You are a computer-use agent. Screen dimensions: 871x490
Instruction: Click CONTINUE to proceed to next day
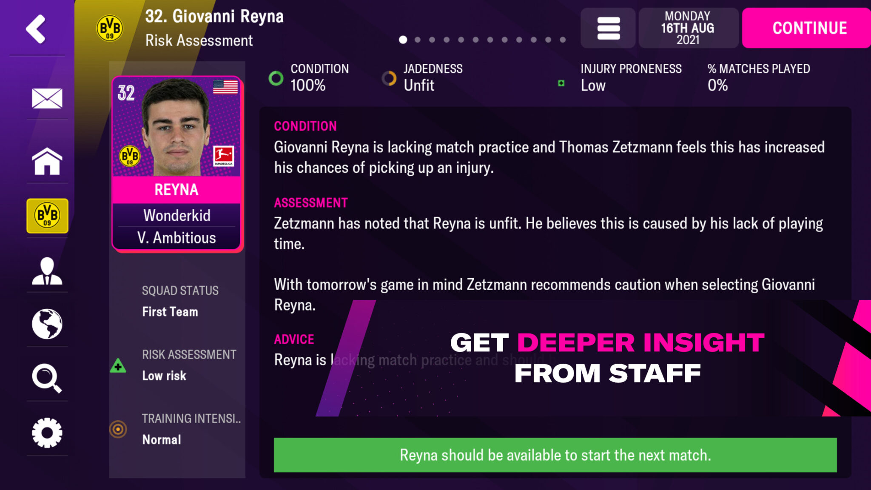[x=809, y=28]
